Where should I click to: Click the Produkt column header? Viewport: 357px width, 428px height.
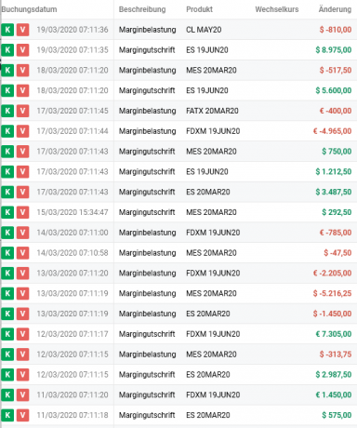tap(199, 9)
